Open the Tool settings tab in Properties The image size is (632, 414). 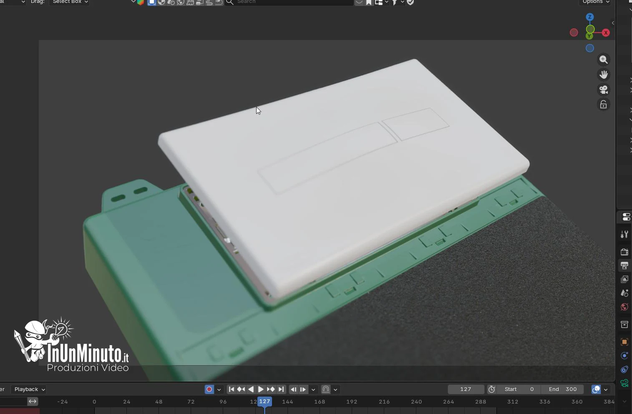pyautogui.click(x=624, y=234)
